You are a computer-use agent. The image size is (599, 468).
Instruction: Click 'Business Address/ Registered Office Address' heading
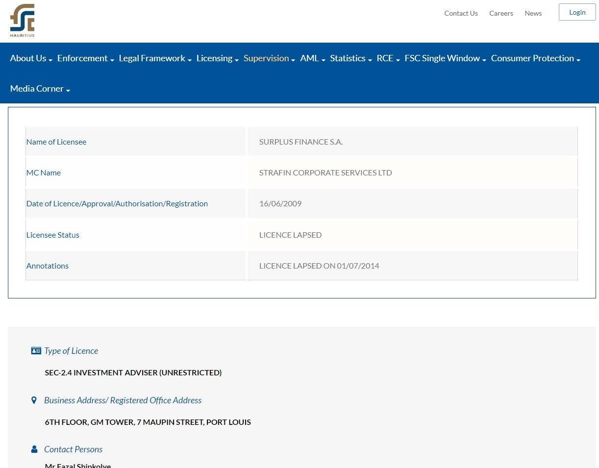(123, 400)
